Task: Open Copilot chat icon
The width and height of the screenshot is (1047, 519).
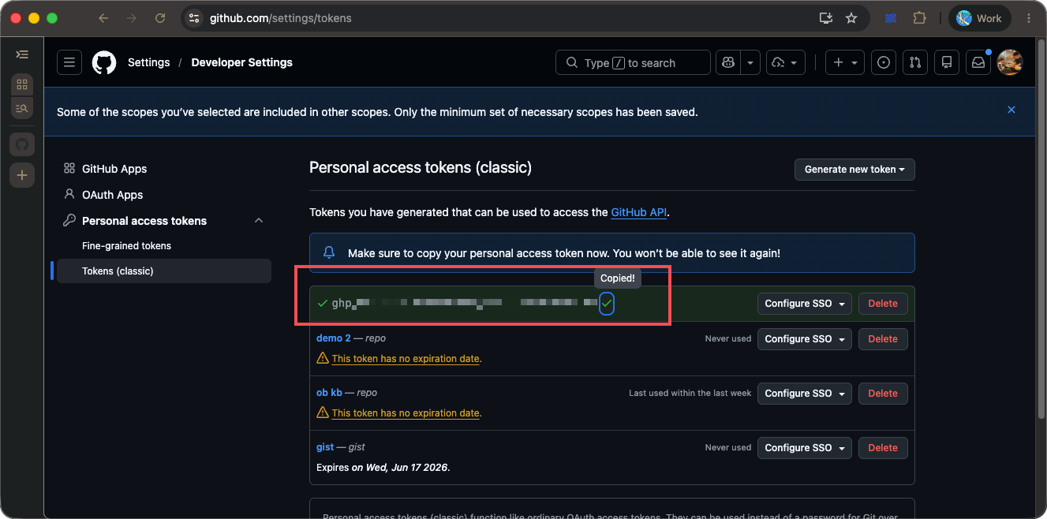Action: tap(728, 62)
